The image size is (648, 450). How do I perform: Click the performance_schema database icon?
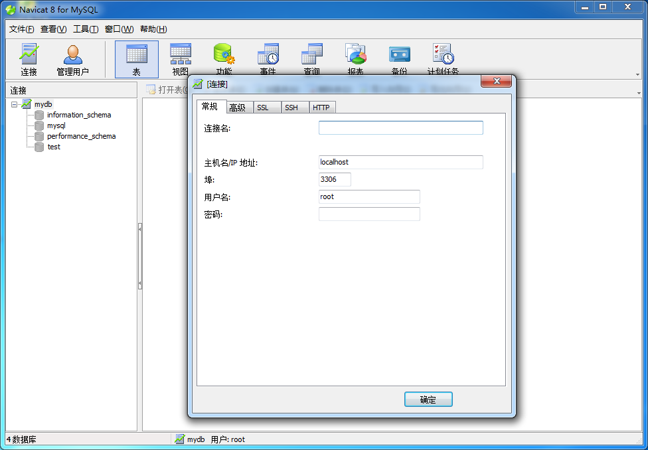(x=39, y=136)
